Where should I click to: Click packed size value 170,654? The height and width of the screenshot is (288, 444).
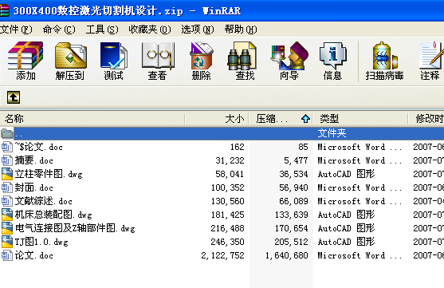(x=292, y=228)
